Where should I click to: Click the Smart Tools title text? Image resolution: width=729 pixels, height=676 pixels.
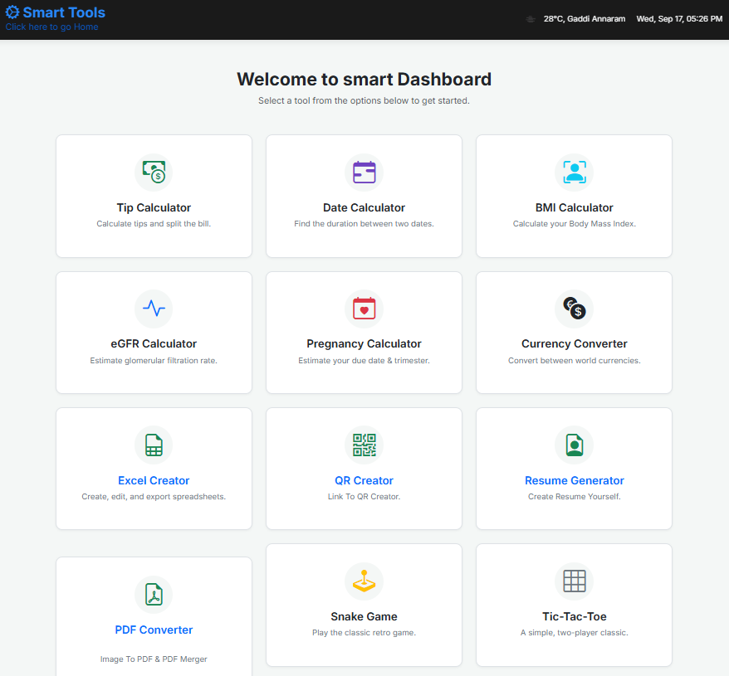pyautogui.click(x=64, y=12)
